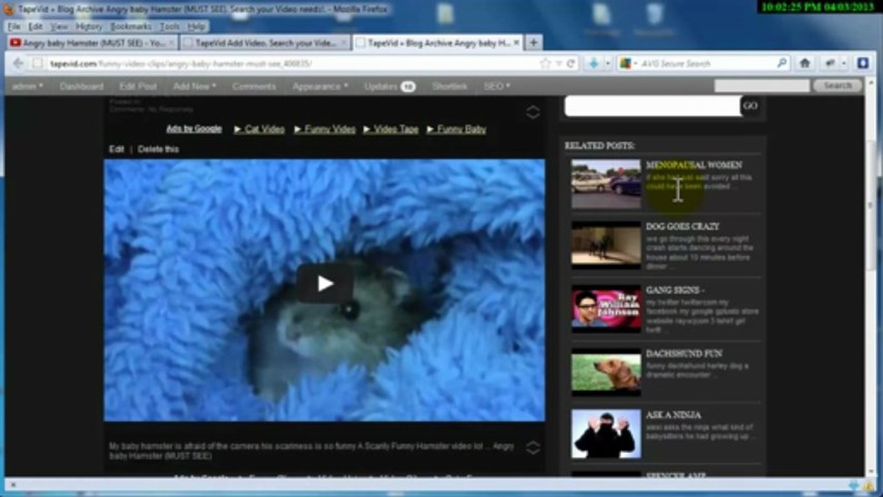Open the Dog Goes Crazy related post
Image resolution: width=883 pixels, height=497 pixels.
coord(683,226)
